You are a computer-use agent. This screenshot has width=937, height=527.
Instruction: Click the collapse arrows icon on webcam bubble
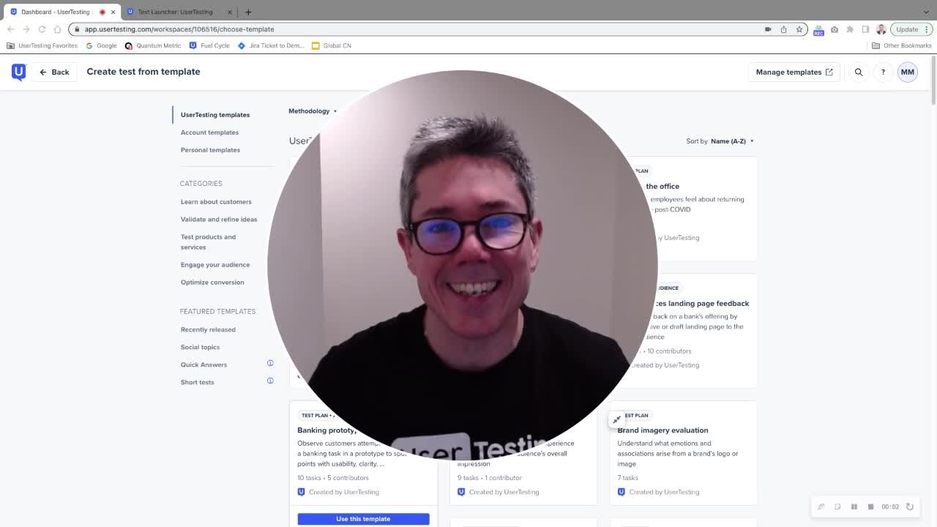[616, 419]
